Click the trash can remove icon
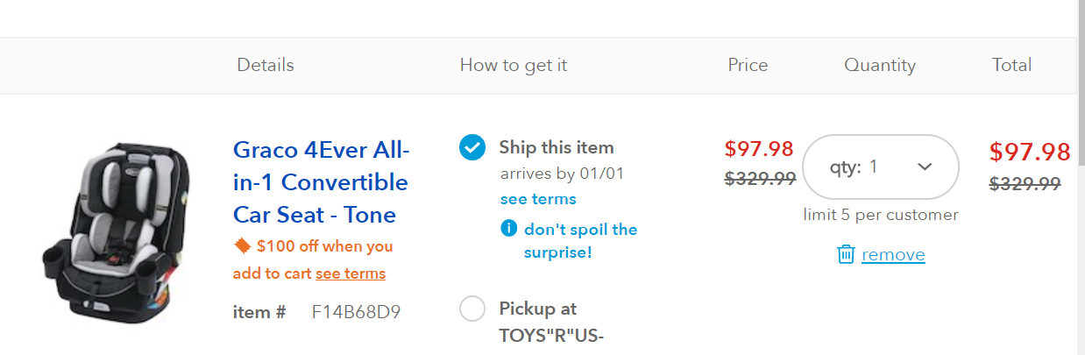This screenshot has height=355, width=1085. pyautogui.click(x=846, y=254)
